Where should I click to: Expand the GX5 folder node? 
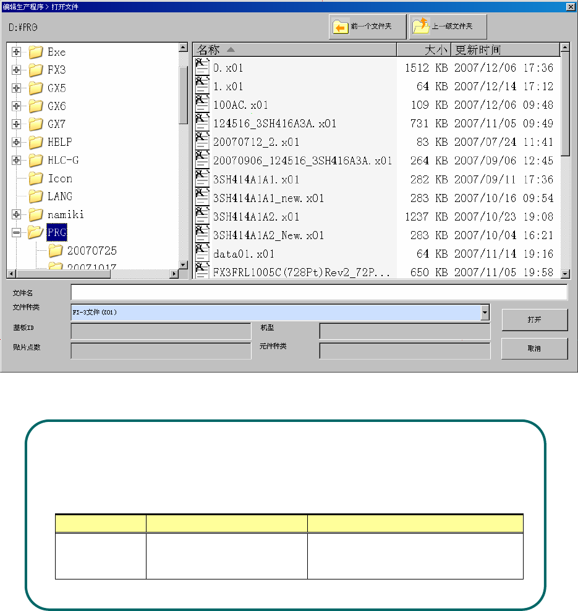coord(16,88)
